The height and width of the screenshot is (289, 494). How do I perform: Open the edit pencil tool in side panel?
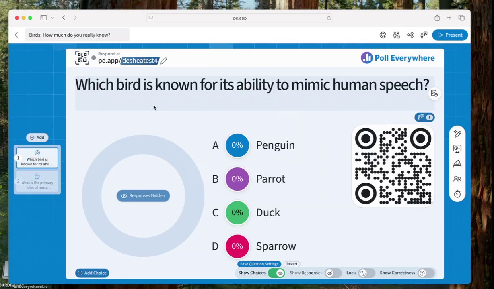(457, 133)
